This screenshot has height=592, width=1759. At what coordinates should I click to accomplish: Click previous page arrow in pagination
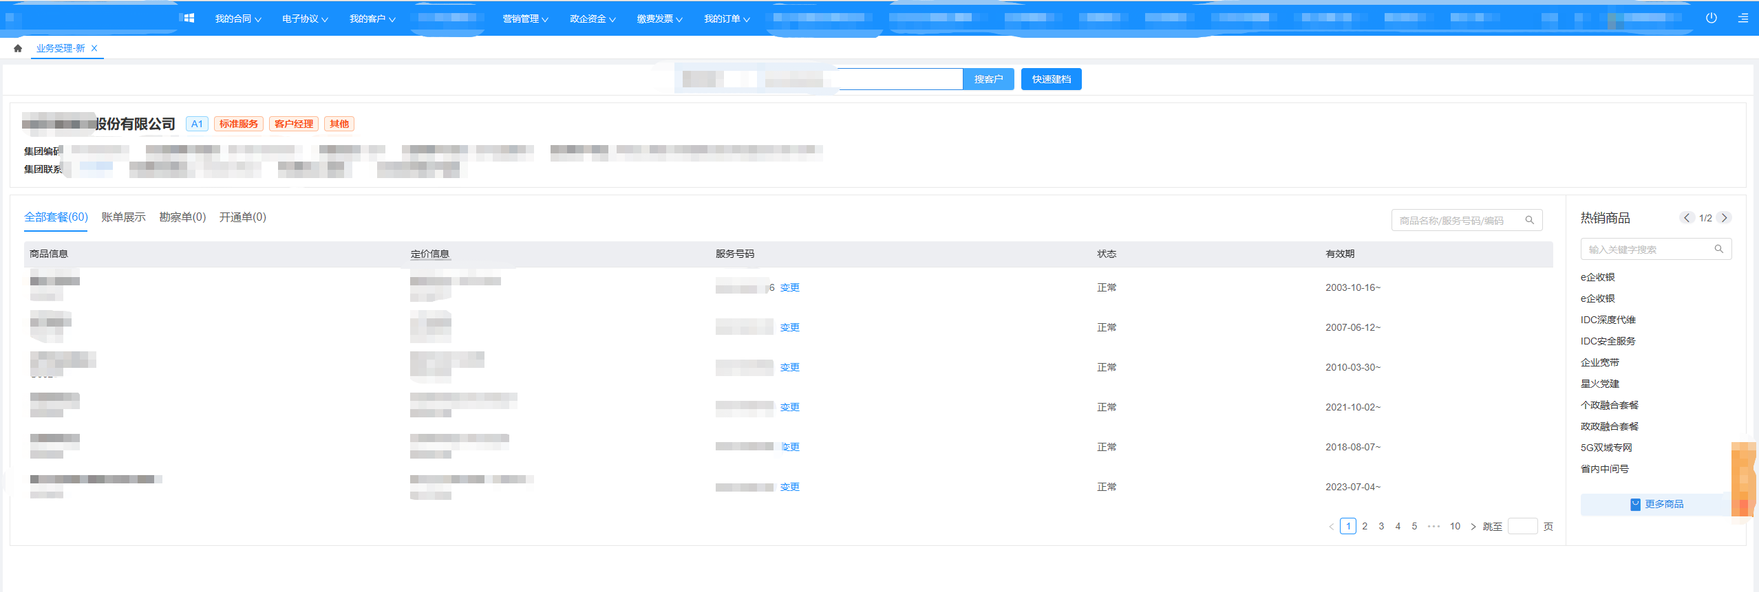[x=1331, y=527]
